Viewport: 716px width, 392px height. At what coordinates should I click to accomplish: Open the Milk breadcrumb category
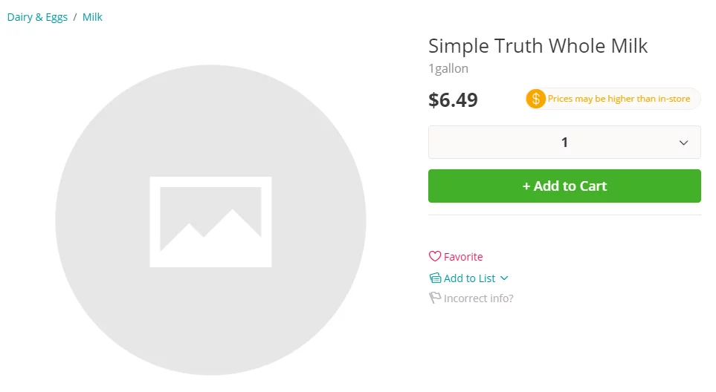click(92, 17)
